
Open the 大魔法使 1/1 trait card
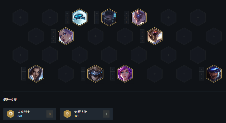point(86,114)
